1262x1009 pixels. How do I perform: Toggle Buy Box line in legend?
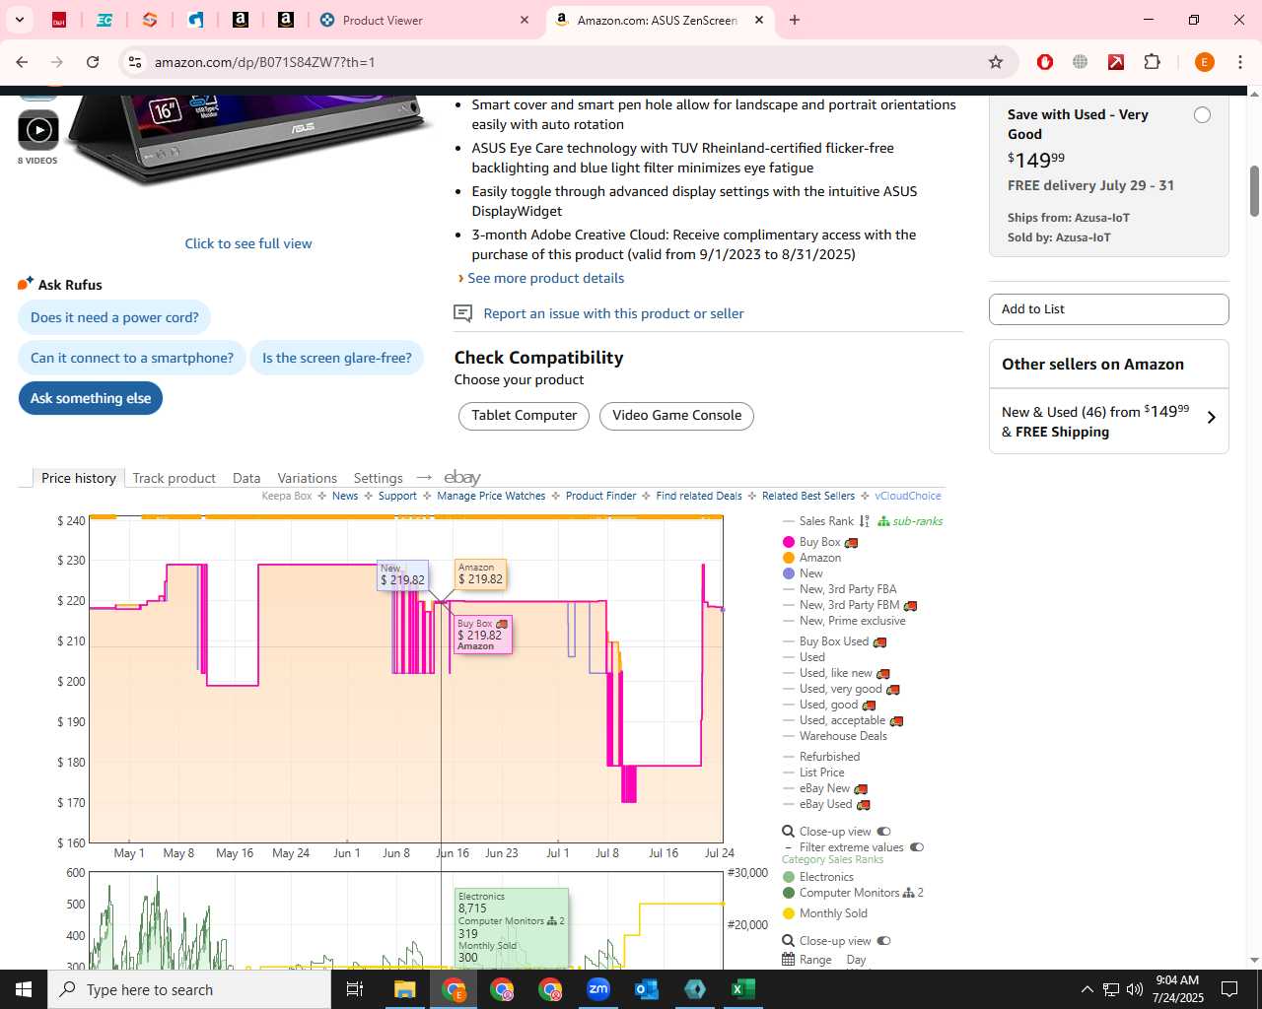(x=820, y=542)
